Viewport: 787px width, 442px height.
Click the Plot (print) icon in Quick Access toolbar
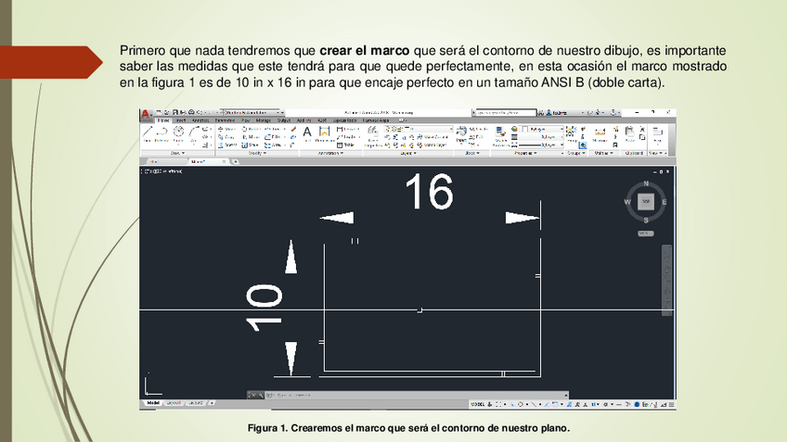point(191,113)
